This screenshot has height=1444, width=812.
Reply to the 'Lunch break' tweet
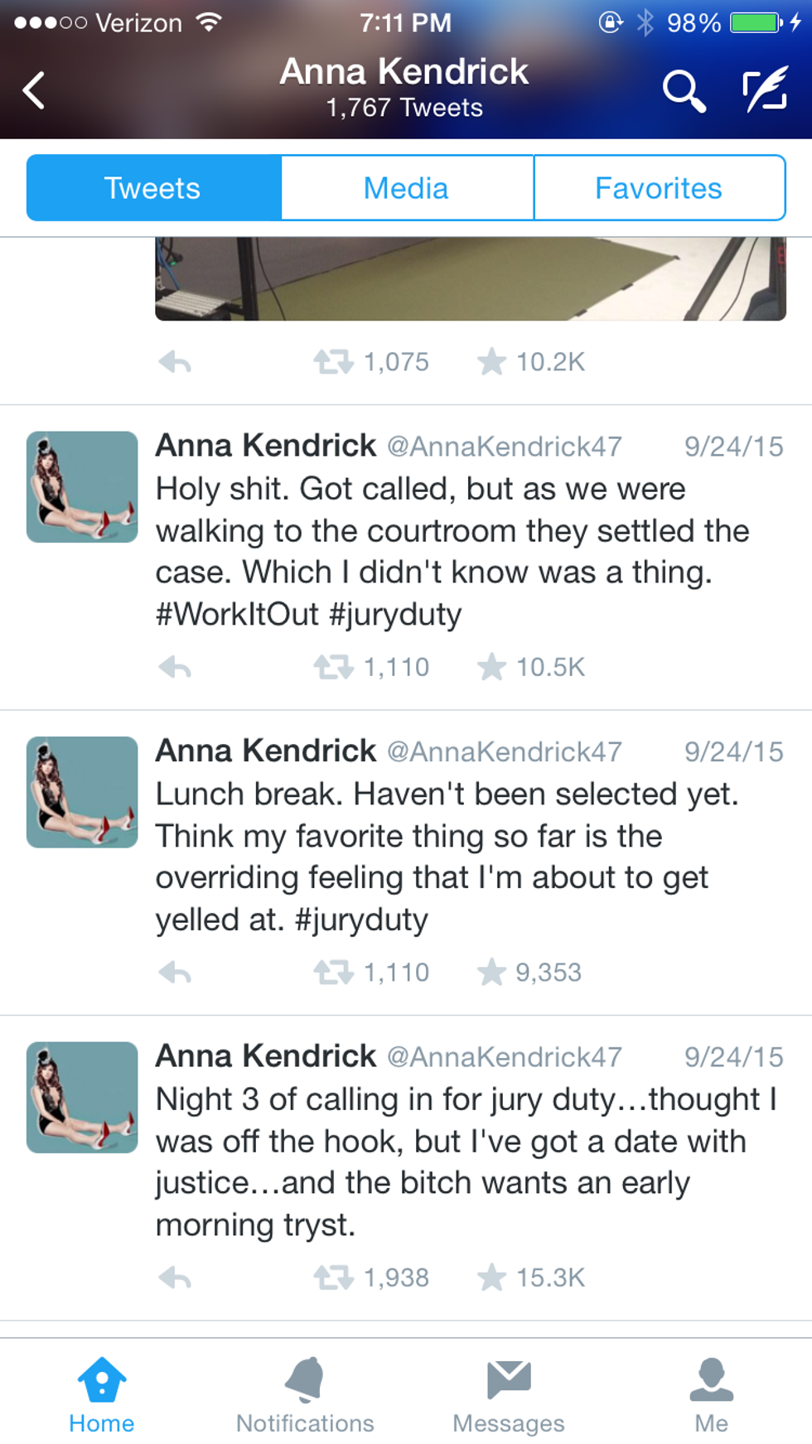pyautogui.click(x=175, y=972)
